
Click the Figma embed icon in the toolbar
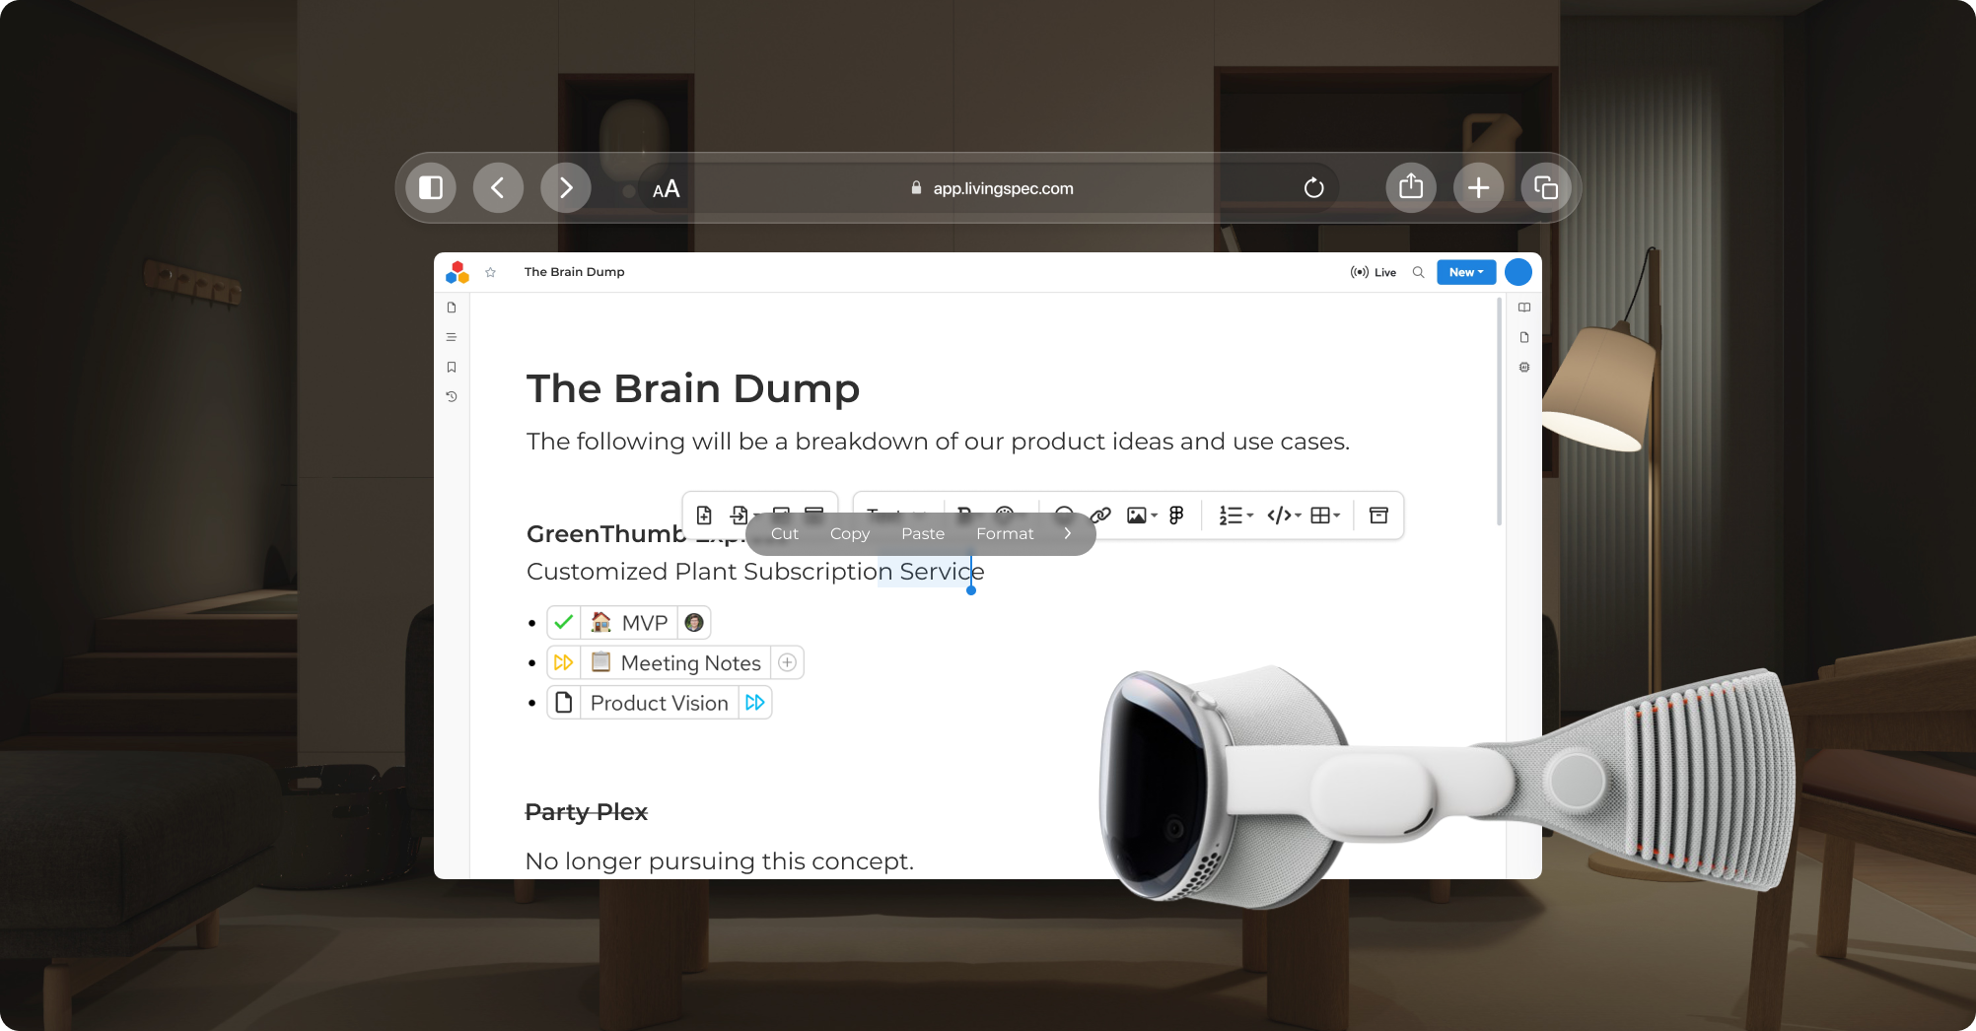1176,515
